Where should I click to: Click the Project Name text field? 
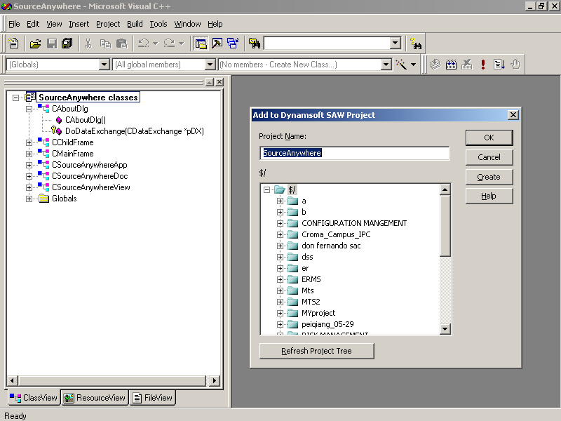tap(354, 153)
